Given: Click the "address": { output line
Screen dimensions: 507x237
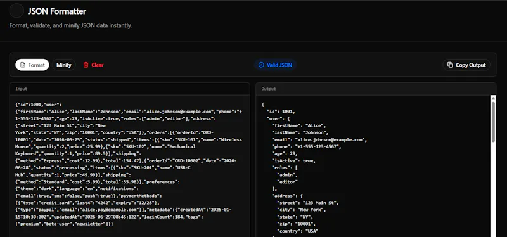Looking at the screenshot, I should [x=288, y=196].
